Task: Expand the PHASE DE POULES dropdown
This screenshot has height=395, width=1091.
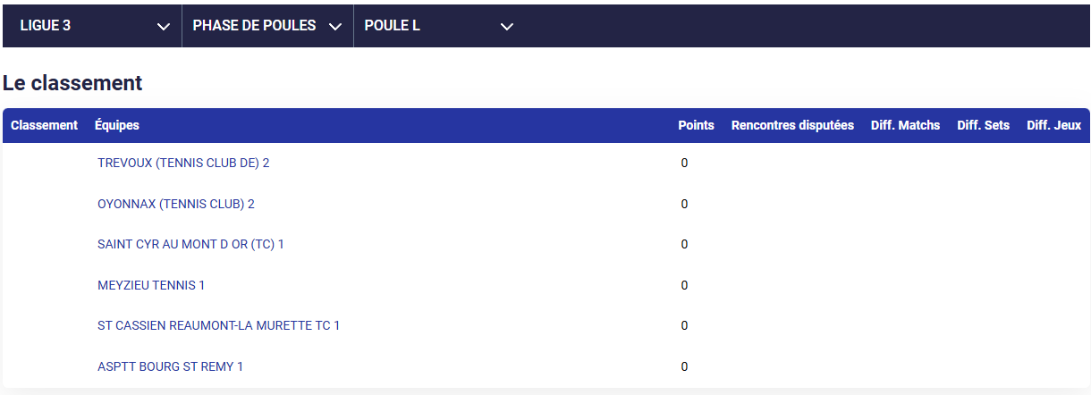Action: pos(267,26)
